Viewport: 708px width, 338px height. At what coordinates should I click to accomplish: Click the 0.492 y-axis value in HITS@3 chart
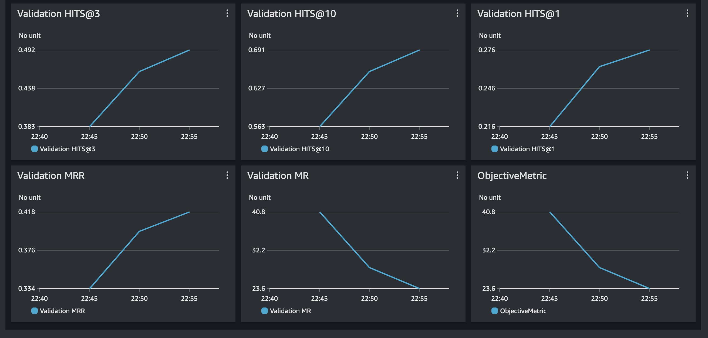coord(27,50)
